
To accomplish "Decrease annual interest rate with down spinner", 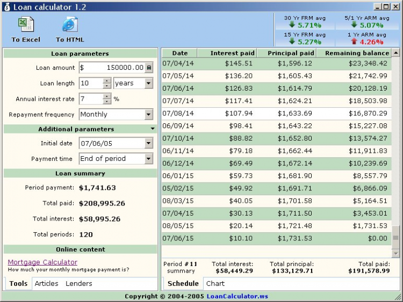I will (106, 101).
